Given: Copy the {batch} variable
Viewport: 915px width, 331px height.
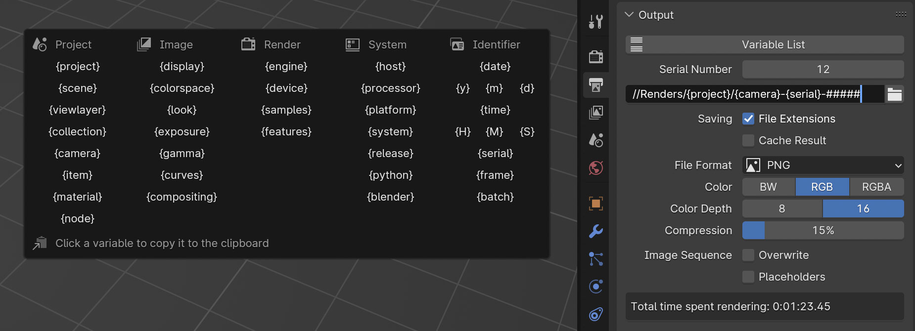Looking at the screenshot, I should 495,197.
